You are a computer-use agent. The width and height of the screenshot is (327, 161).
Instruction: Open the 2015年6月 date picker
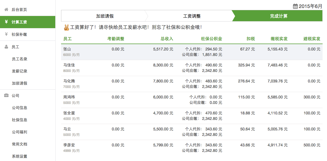[310, 6]
